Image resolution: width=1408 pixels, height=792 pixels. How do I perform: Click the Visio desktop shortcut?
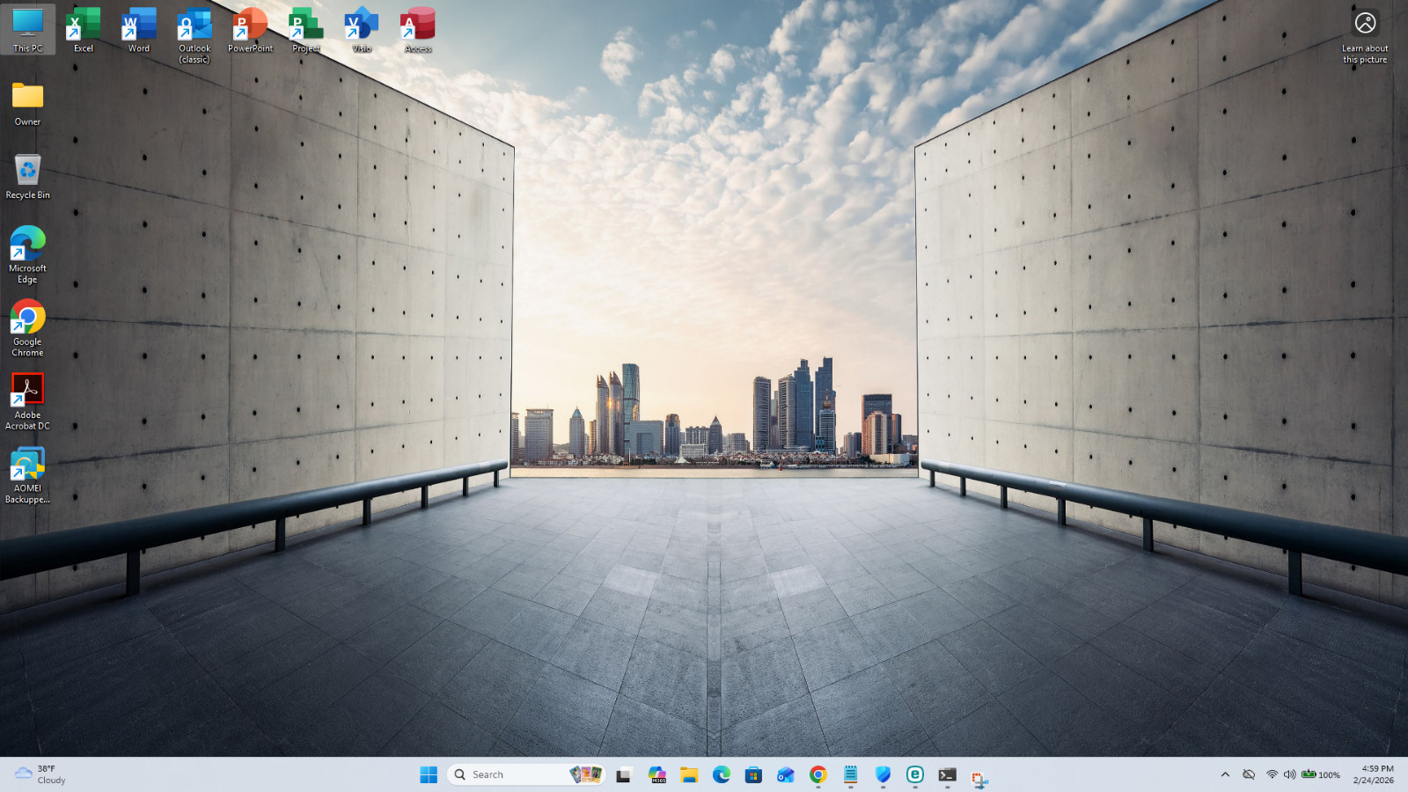tap(362, 30)
